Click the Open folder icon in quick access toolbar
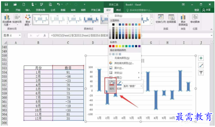Image resolution: width=215 pixels, height=127 pixels. tap(15, 5)
